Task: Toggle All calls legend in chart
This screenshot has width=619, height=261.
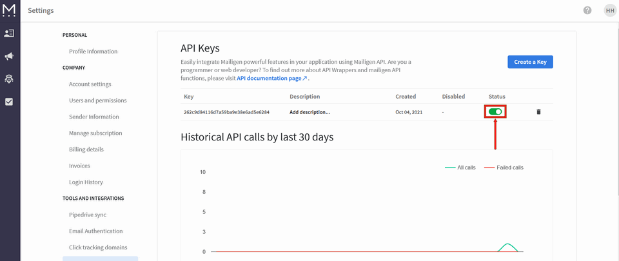Action: pos(460,168)
